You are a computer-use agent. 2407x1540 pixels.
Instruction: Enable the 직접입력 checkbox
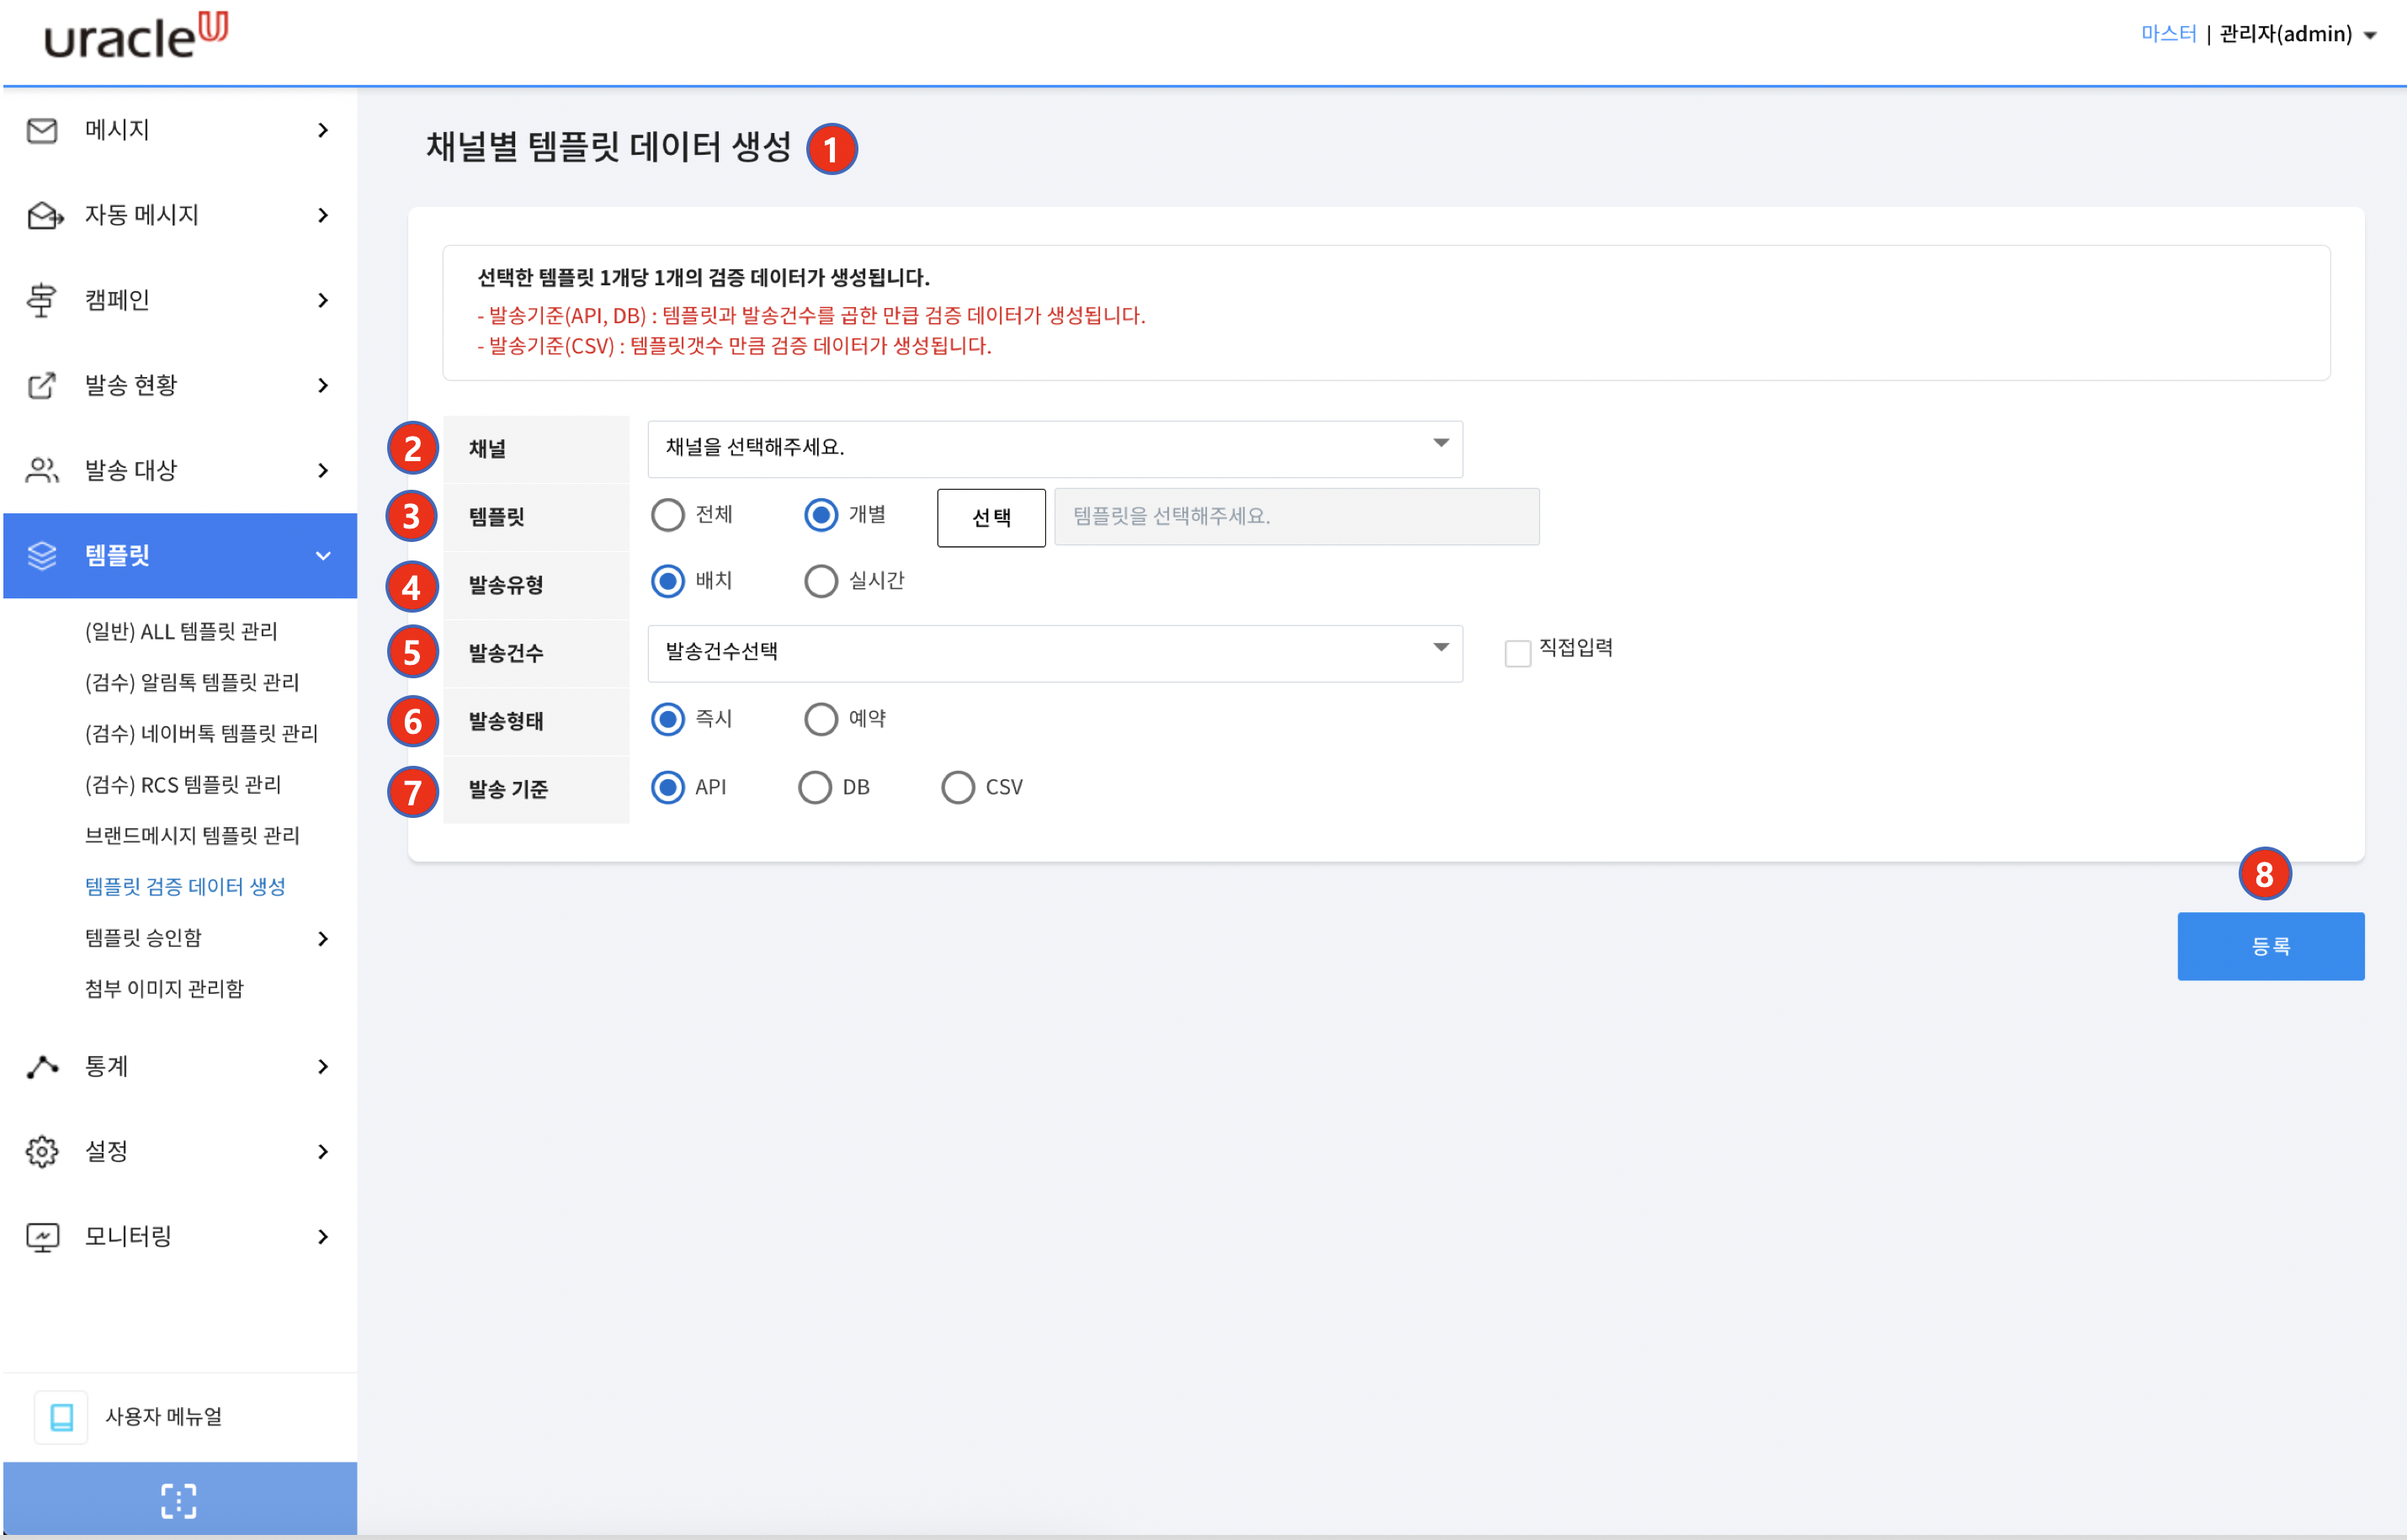[1517, 653]
